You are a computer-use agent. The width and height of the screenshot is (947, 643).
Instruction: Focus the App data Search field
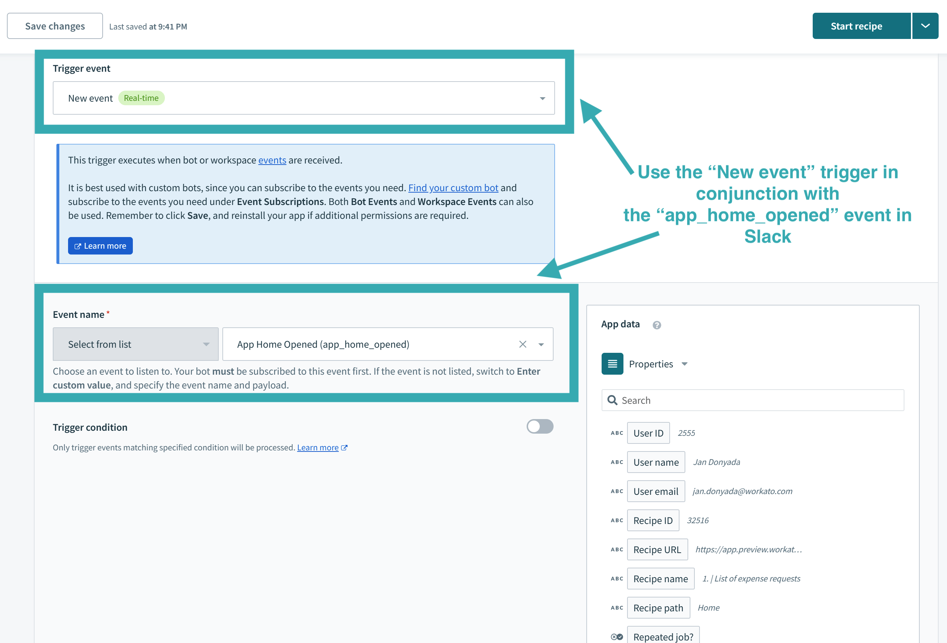tap(753, 401)
